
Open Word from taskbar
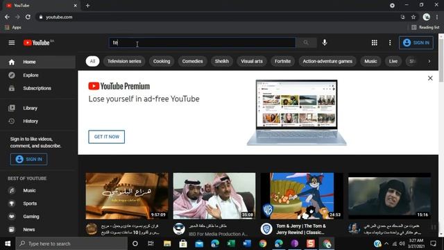pos(247,244)
